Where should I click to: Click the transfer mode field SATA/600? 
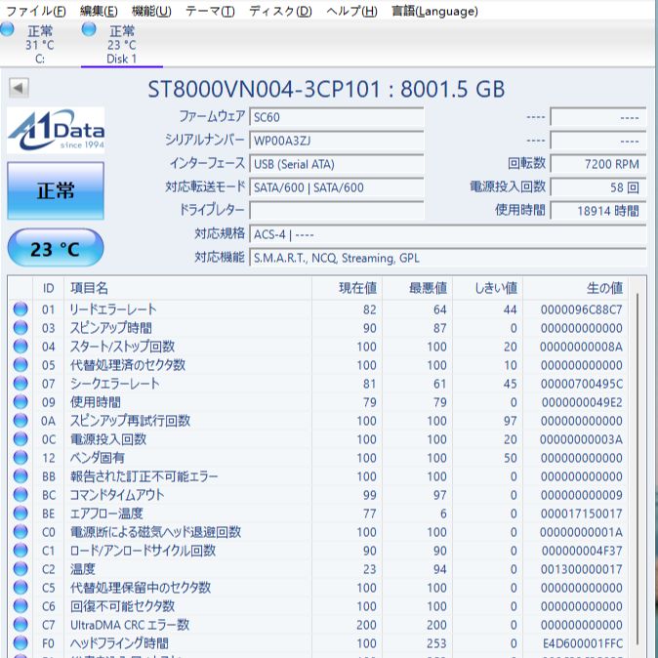click(337, 187)
